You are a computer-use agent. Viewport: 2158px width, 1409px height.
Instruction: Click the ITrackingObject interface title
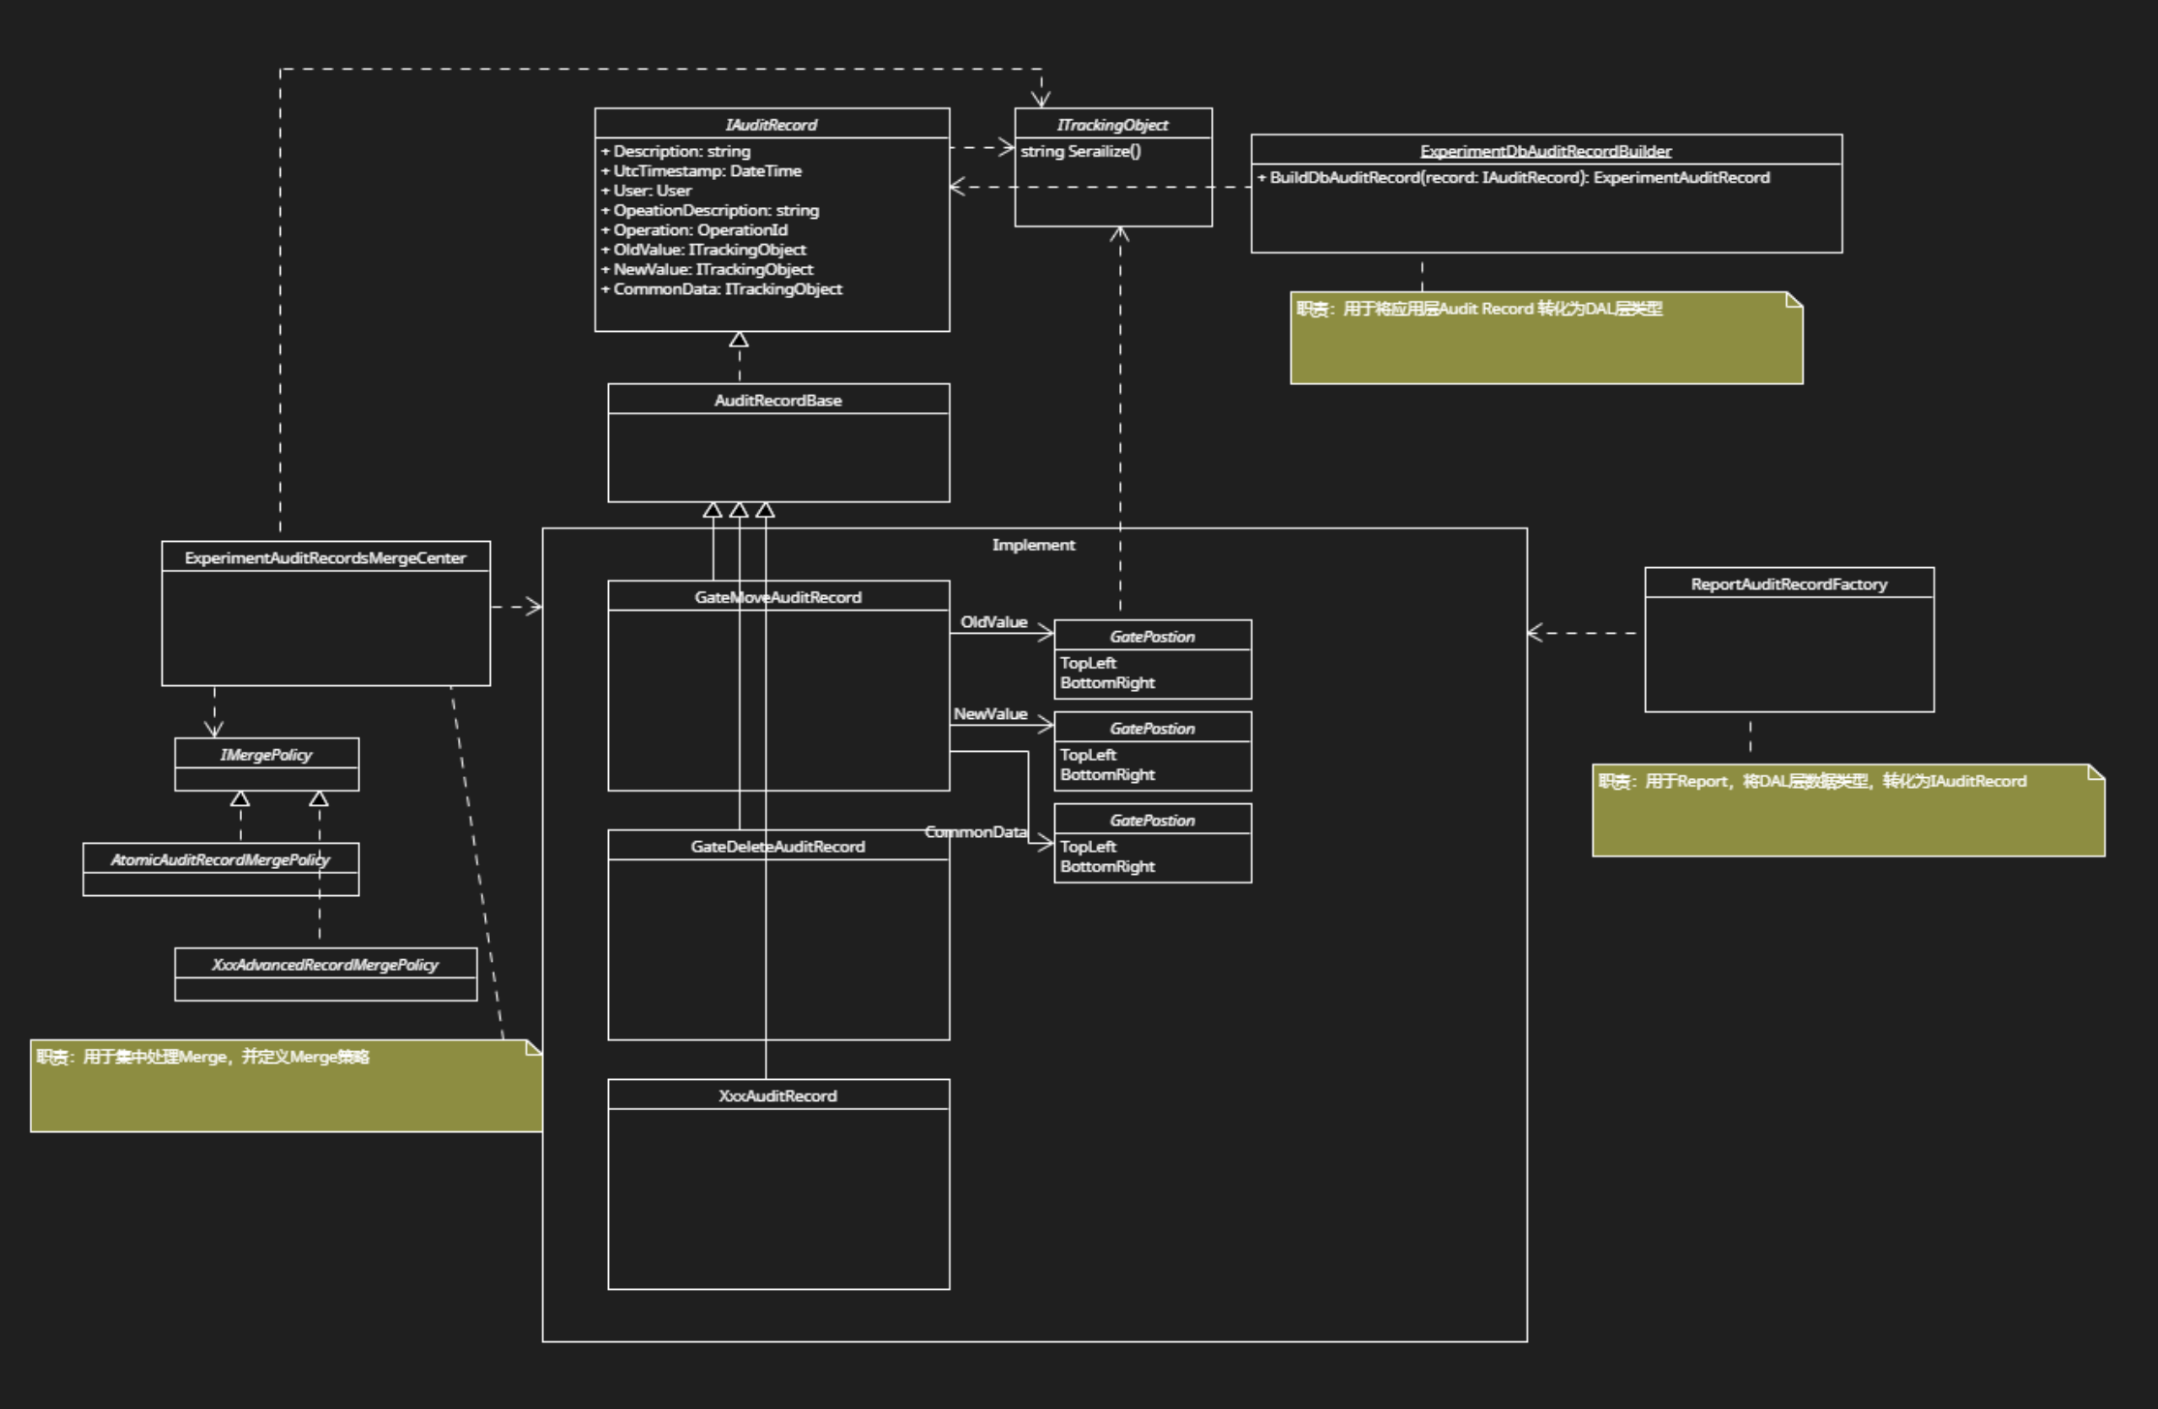pos(1112,125)
